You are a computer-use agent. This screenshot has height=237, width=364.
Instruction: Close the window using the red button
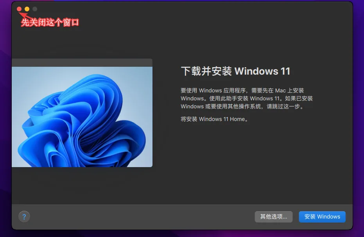19,9
